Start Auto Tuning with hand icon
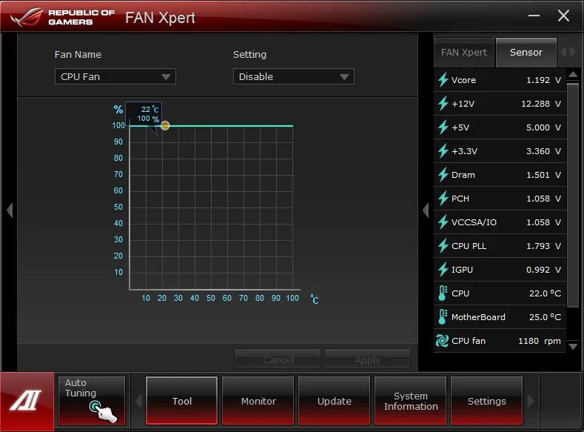The height and width of the screenshot is (432, 584). point(92,400)
